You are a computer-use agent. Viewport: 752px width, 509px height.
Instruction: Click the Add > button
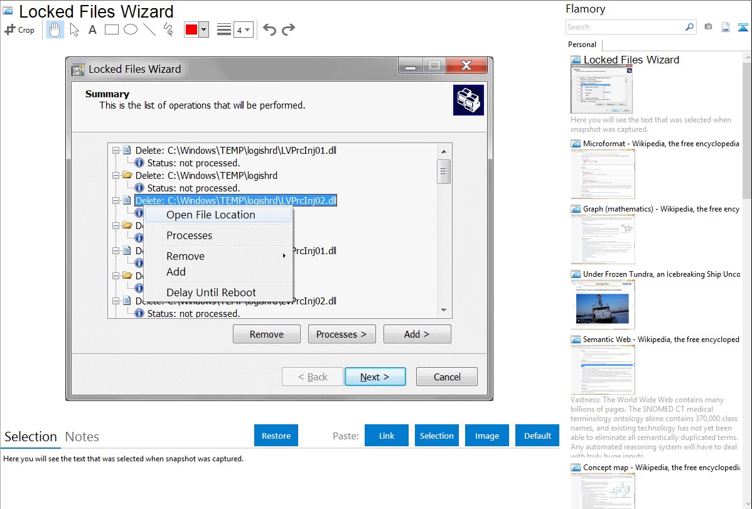(x=417, y=335)
